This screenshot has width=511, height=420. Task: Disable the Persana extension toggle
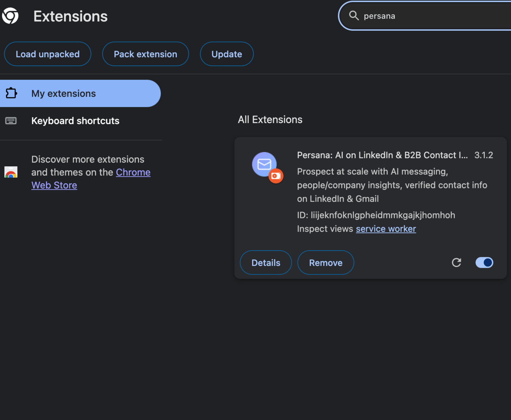[x=484, y=262]
